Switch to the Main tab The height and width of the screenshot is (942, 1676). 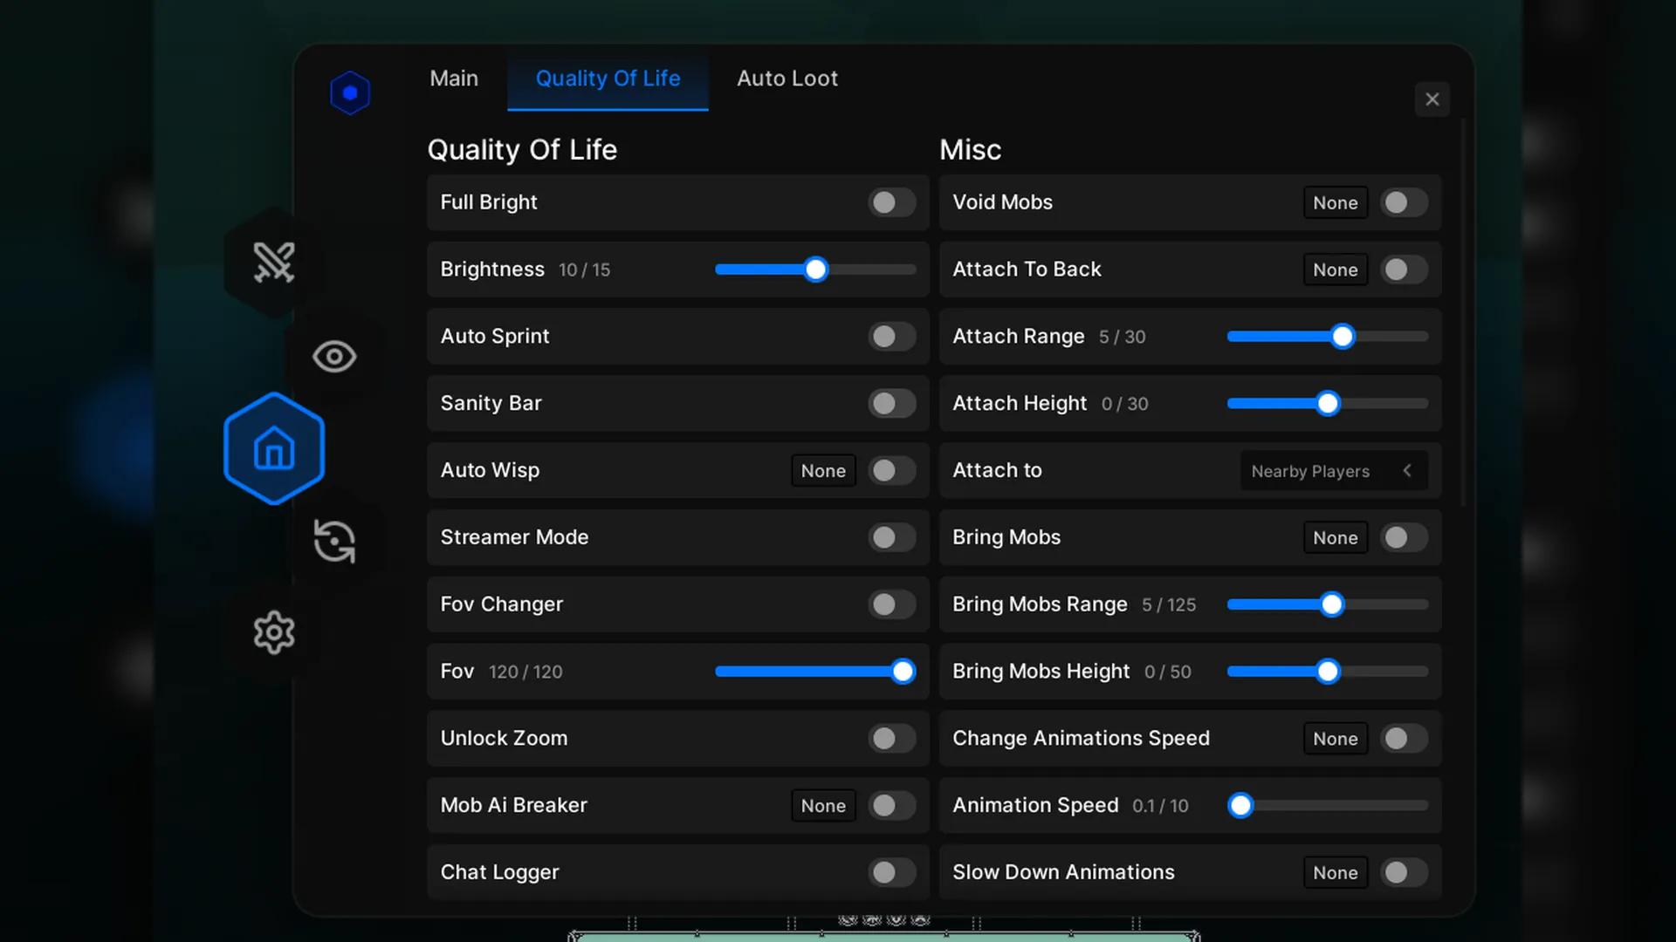tap(454, 78)
